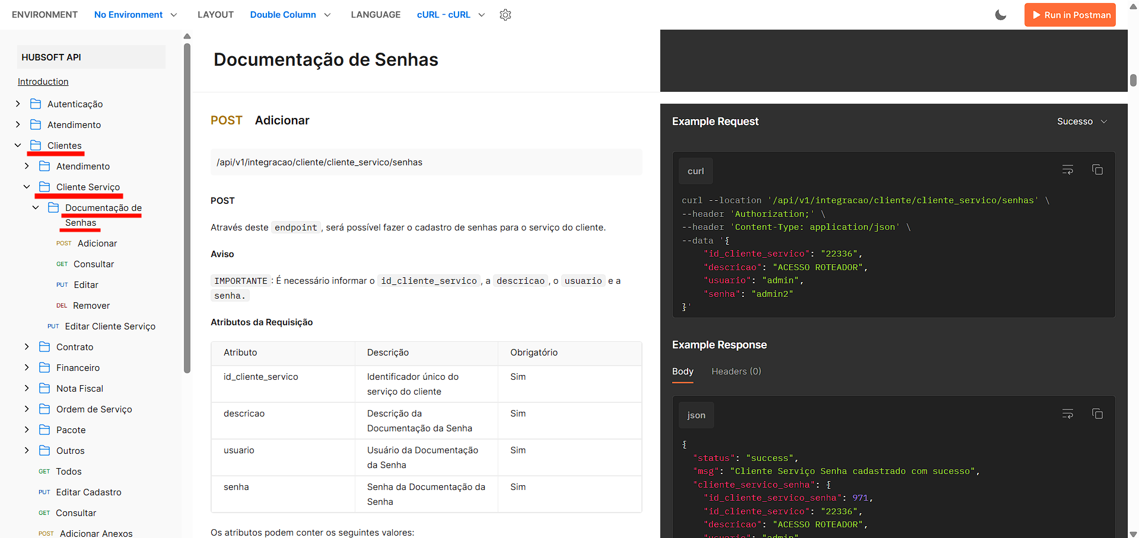Click the Pacote folder icon

[x=44, y=430]
